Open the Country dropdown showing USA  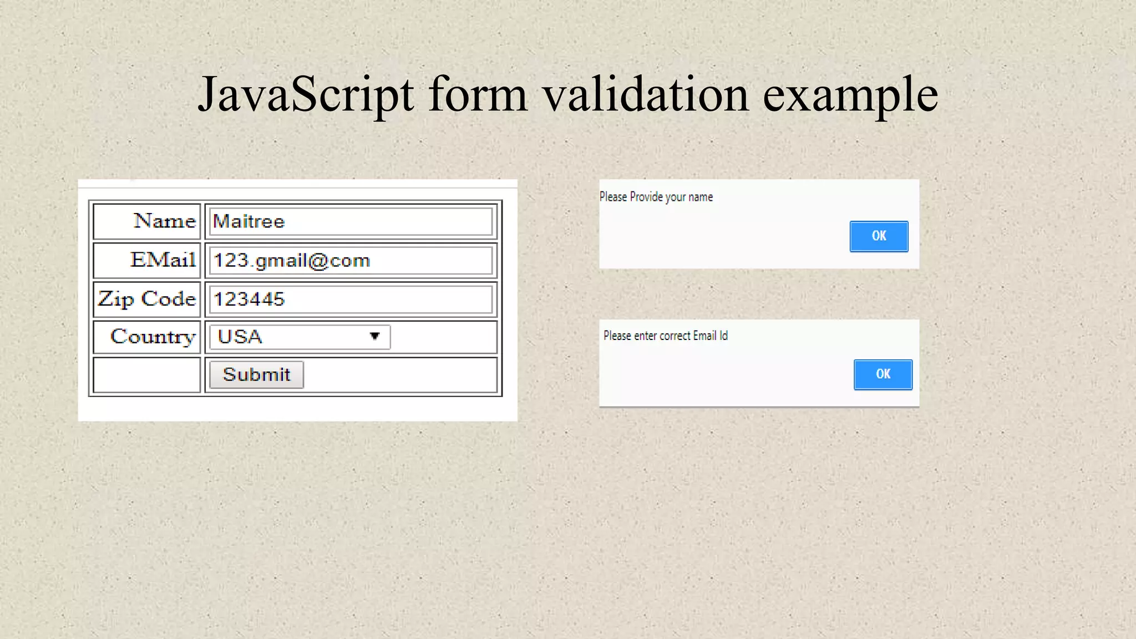[x=300, y=337]
